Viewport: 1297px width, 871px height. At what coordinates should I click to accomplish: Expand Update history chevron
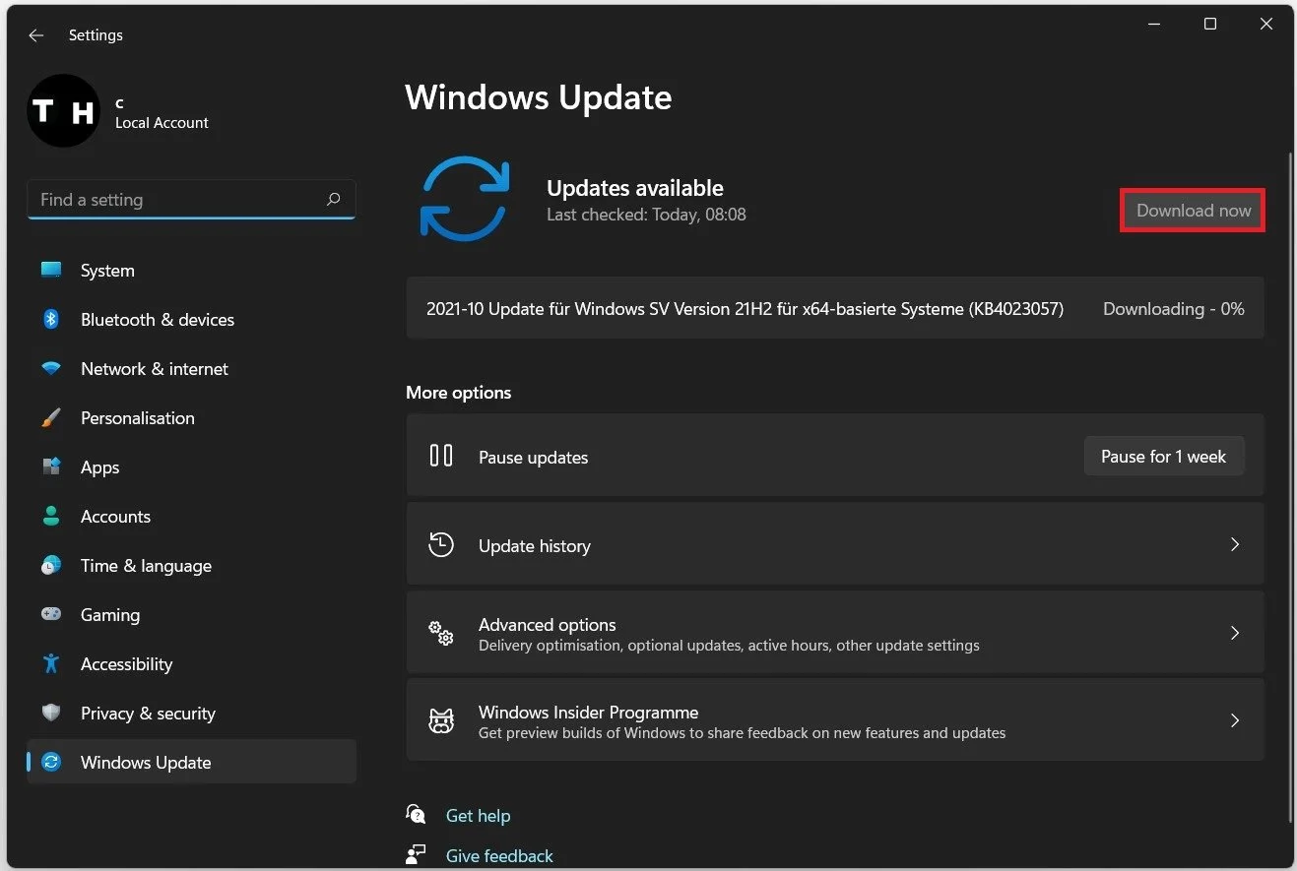[x=1235, y=544]
